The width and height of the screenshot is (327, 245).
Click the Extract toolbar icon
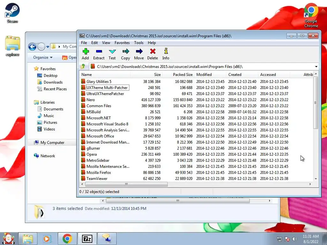pyautogui.click(x=99, y=51)
